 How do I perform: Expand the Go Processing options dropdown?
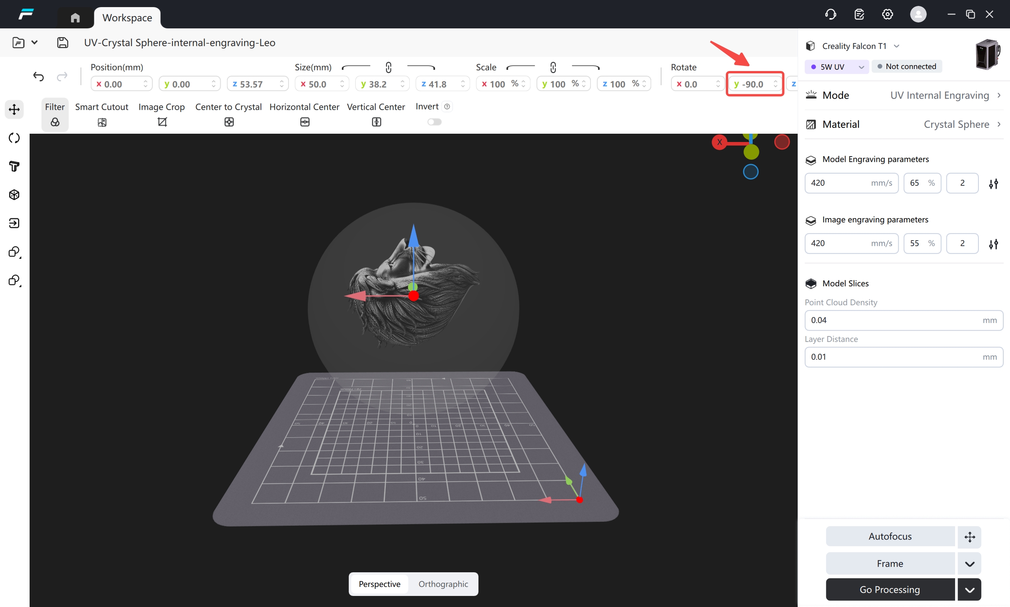969,589
